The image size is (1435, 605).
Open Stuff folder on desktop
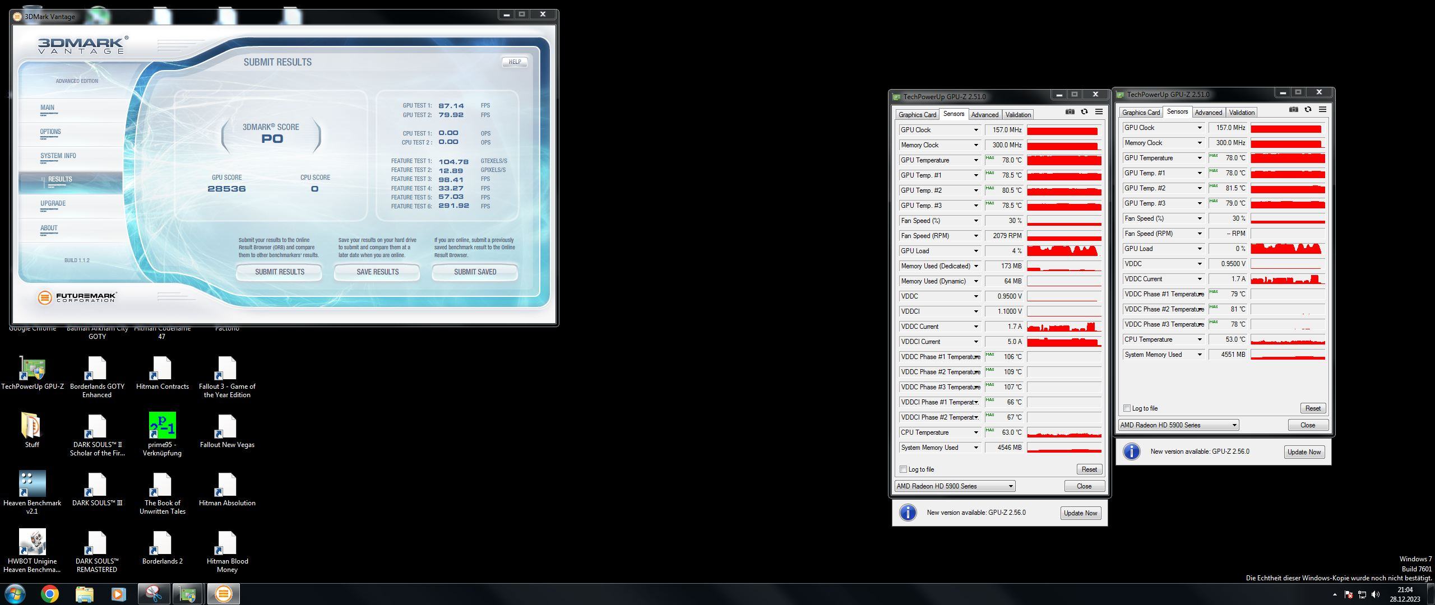(x=32, y=431)
